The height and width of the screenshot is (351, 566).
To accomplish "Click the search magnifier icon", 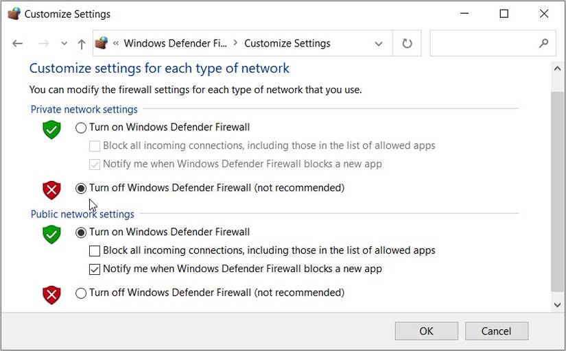I will point(543,43).
